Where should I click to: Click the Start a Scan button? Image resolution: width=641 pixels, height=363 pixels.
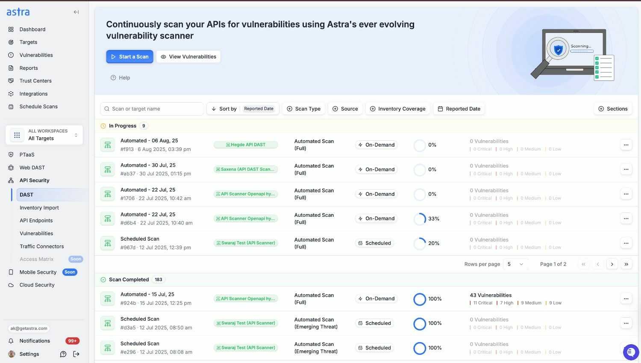click(129, 56)
